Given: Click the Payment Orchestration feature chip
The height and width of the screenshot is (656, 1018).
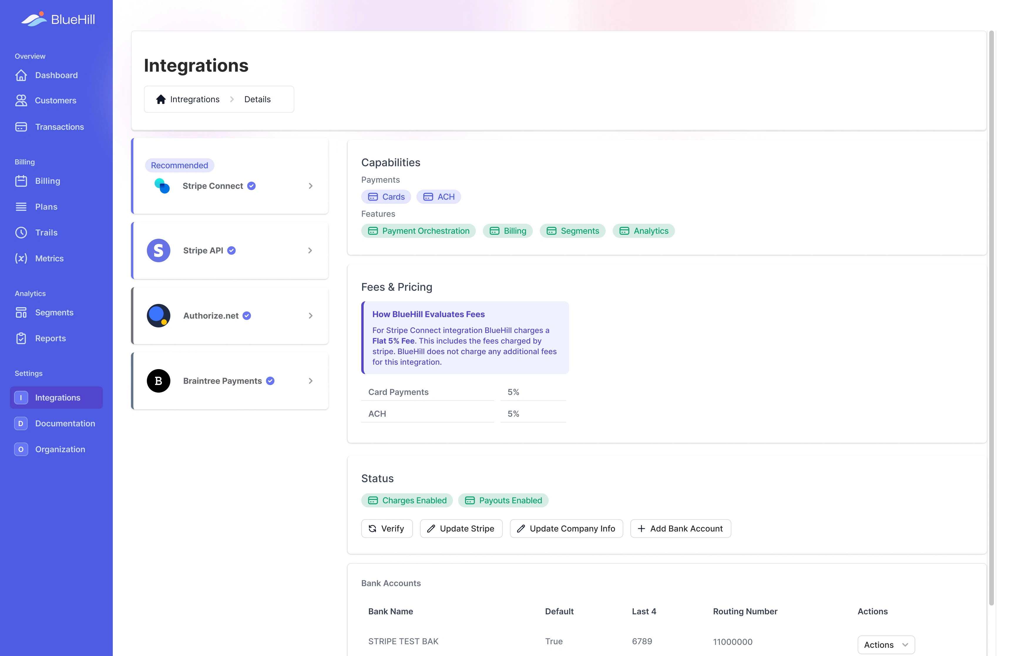Looking at the screenshot, I should pyautogui.click(x=418, y=231).
